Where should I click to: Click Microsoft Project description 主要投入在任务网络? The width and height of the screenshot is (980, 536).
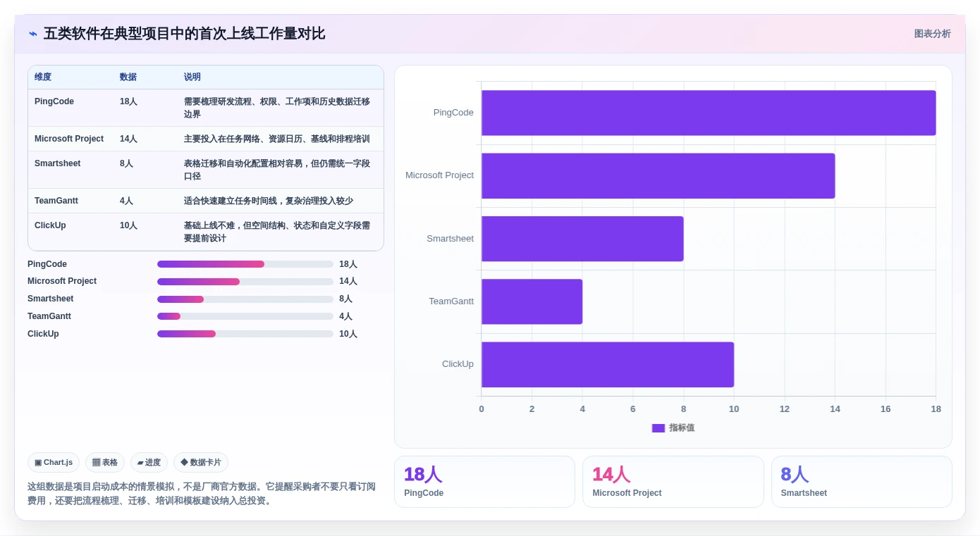(277, 139)
